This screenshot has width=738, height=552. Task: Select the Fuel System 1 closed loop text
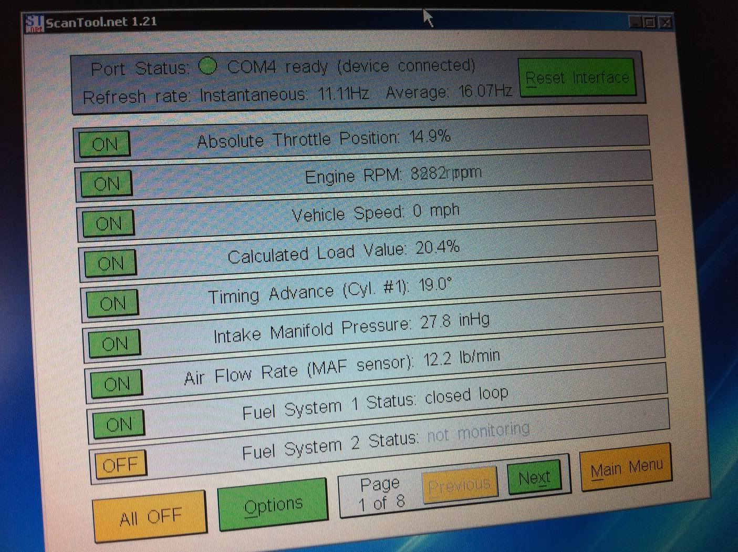(467, 395)
